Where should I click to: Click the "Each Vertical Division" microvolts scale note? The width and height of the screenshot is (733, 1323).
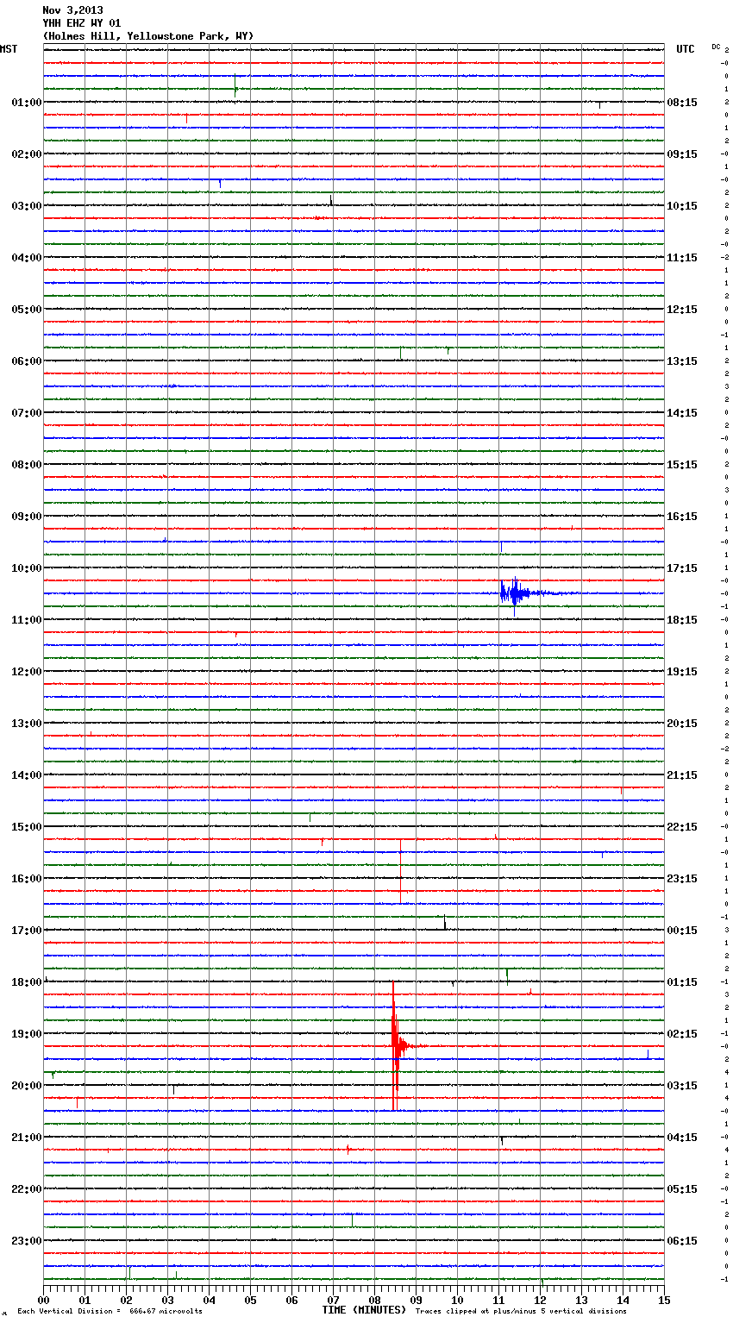[110, 1311]
